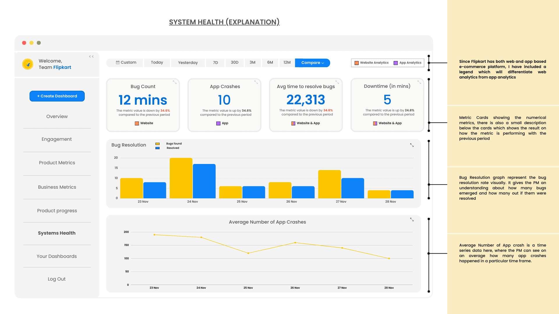Click the 12 mins Bug Count value
This screenshot has width=559, height=314.
pos(143,100)
